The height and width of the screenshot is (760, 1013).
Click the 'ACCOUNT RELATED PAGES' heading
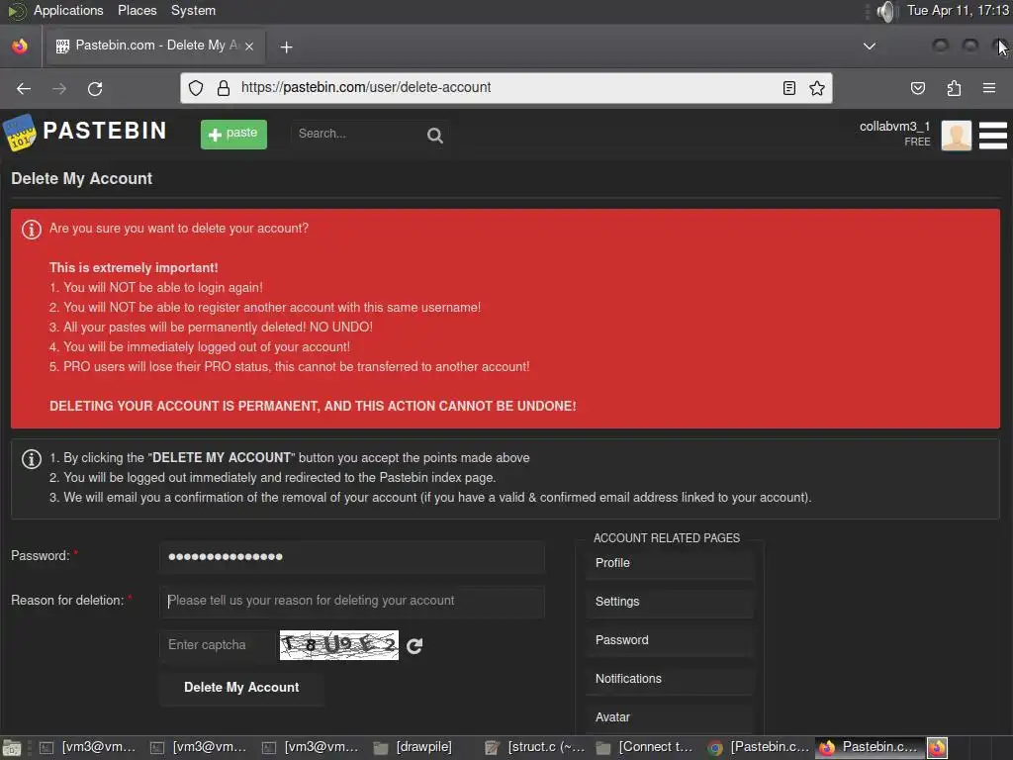667,537
